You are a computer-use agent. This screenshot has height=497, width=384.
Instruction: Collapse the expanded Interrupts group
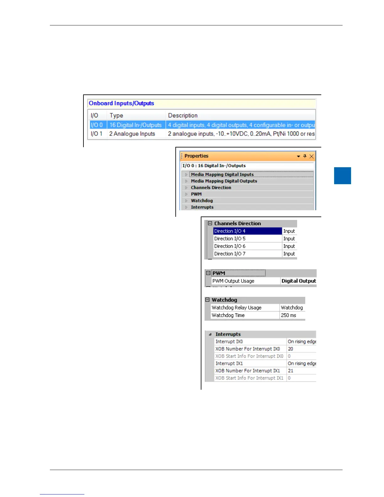tap(210, 334)
